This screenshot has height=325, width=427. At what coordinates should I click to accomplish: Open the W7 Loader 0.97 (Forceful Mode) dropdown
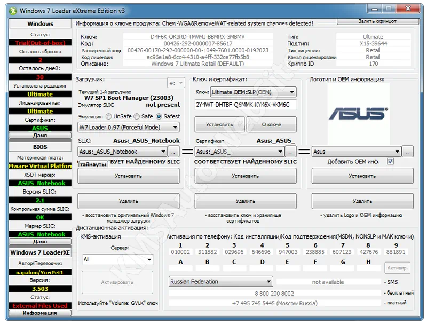coord(129,127)
